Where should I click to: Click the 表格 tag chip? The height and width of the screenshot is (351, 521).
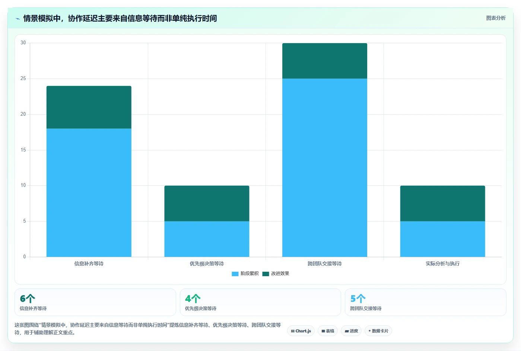328,331
